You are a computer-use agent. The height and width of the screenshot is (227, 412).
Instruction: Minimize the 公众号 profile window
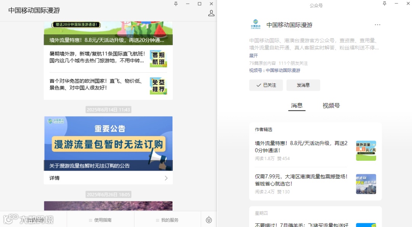396,3
